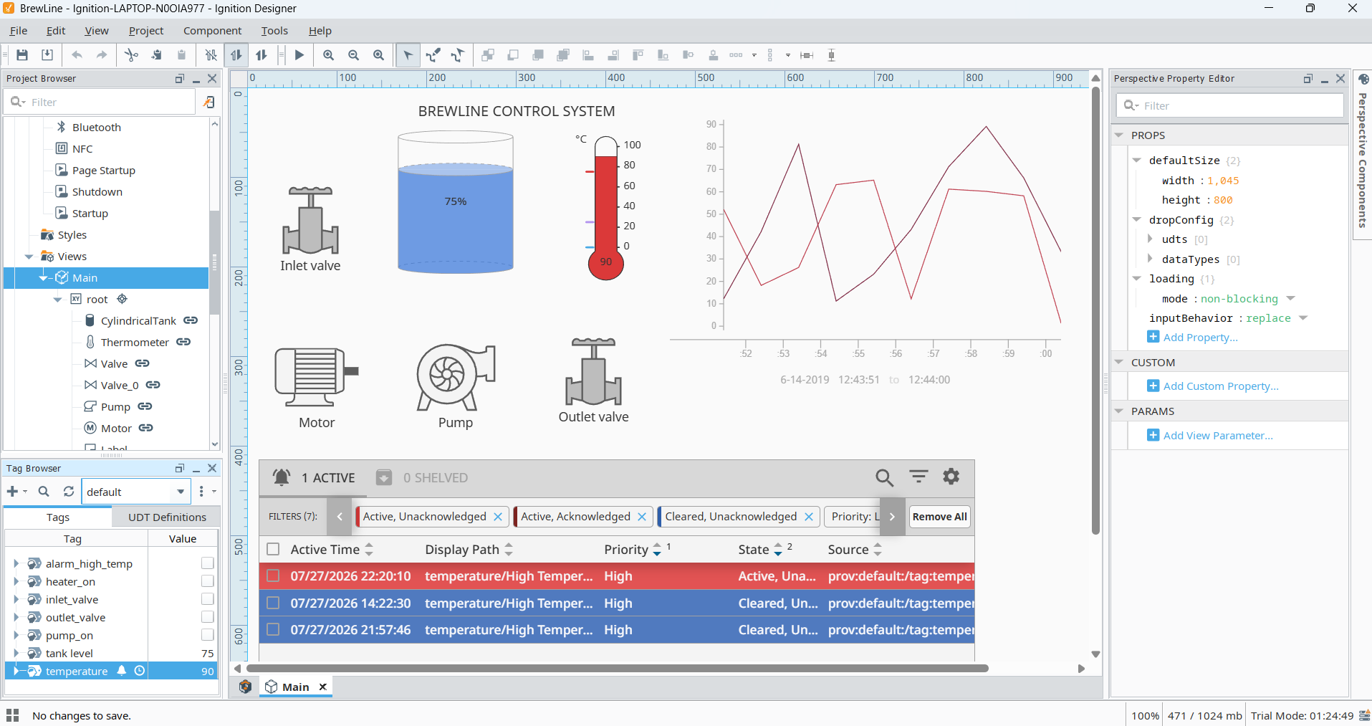Click the Perspective Property Editor filter field
Viewport: 1372px width, 726px height.
(x=1229, y=105)
